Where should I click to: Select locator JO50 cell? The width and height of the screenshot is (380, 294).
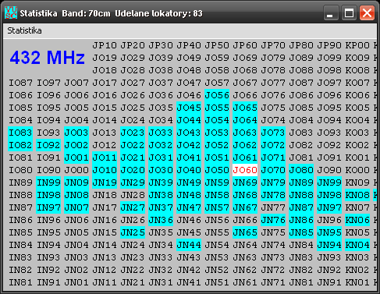[x=217, y=170]
